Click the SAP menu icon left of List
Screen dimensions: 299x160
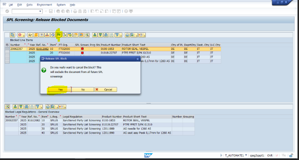pos(4,4)
